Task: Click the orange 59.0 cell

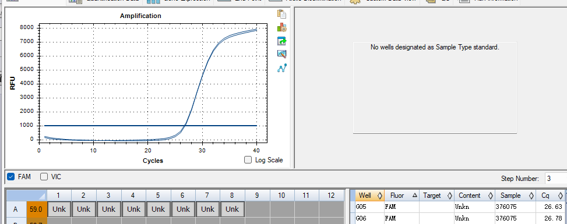Action: pyautogui.click(x=37, y=209)
